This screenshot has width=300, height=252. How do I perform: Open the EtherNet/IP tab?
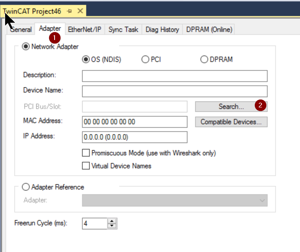tap(84, 30)
